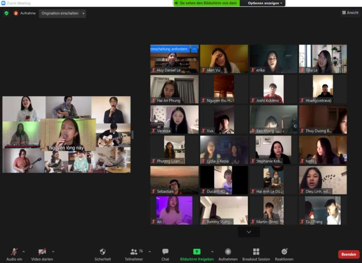The height and width of the screenshot is (263, 362).
Task: Click the 'Thuy Duong B..' name label
Action: tap(318, 131)
